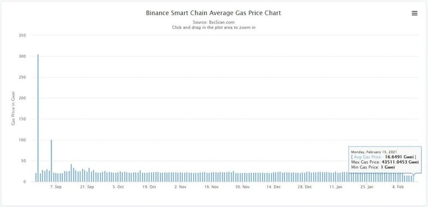
Task: Open the chart context hamburger menu
Action: point(415,13)
